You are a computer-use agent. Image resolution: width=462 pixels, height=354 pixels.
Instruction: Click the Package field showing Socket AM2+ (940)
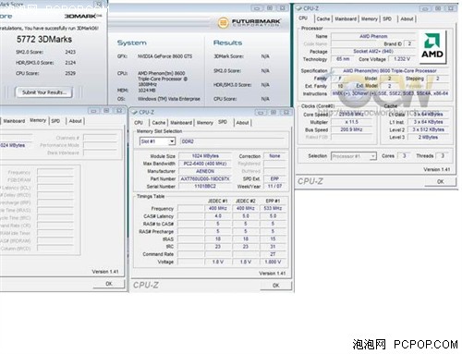[373, 51]
